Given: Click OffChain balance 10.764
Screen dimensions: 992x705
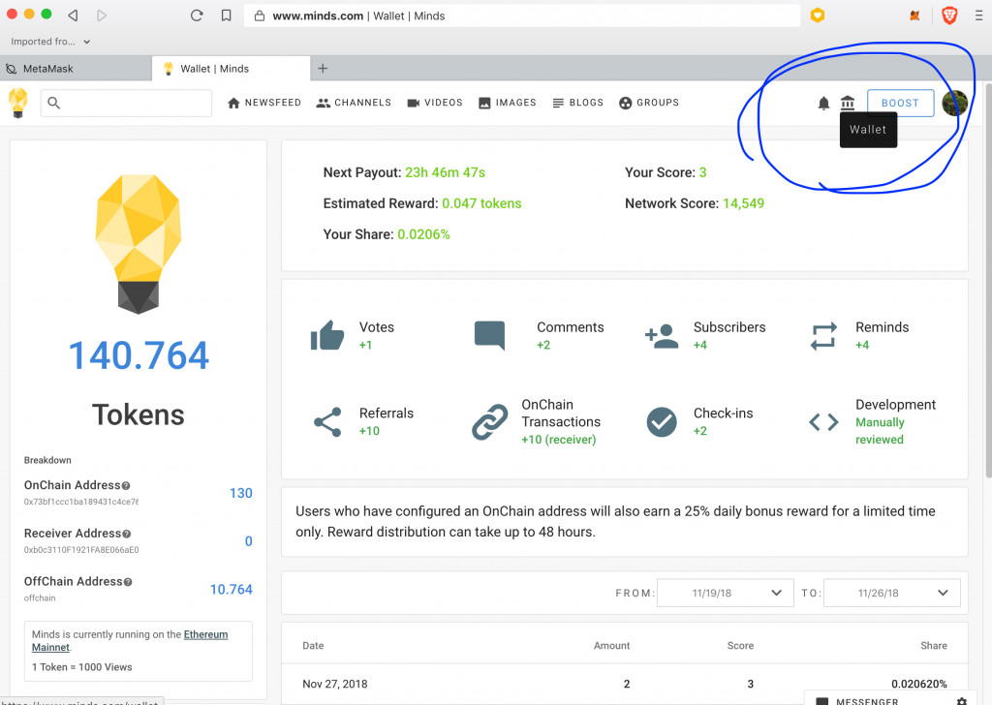Looking at the screenshot, I should (231, 590).
